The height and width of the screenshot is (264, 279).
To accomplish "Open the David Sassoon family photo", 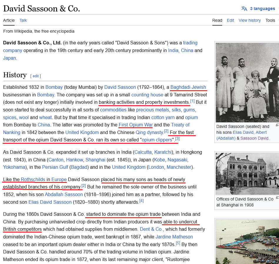I will (247, 83).
